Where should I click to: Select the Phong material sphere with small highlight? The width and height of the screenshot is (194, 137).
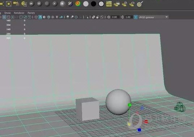pos(55,4)
